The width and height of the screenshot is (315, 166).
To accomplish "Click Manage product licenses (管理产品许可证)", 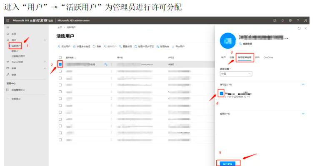I will coord(144,47).
